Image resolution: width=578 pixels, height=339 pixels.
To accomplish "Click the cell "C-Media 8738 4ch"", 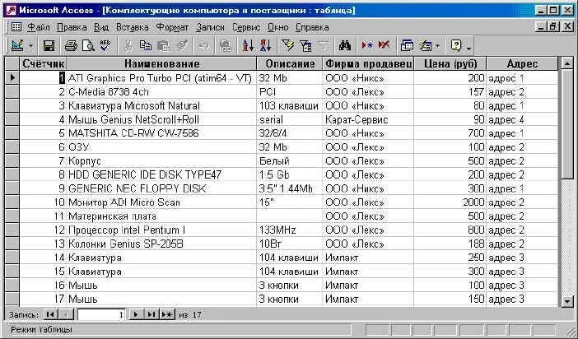I will pyautogui.click(x=161, y=92).
